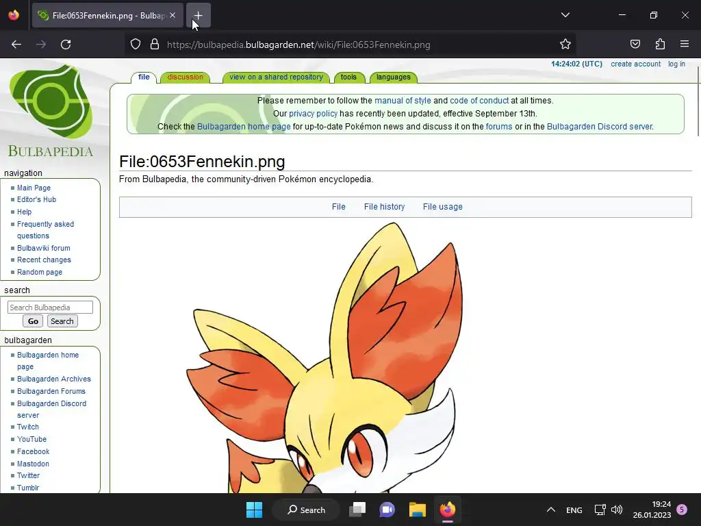Open the privacy policy link
This screenshot has height=526, width=701.
313,114
